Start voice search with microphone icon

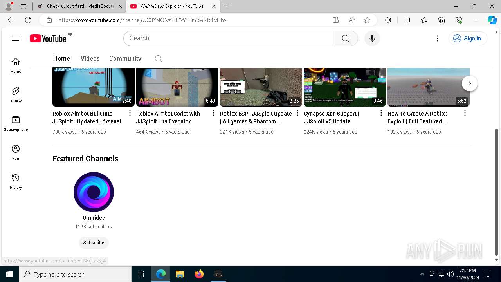point(372,38)
